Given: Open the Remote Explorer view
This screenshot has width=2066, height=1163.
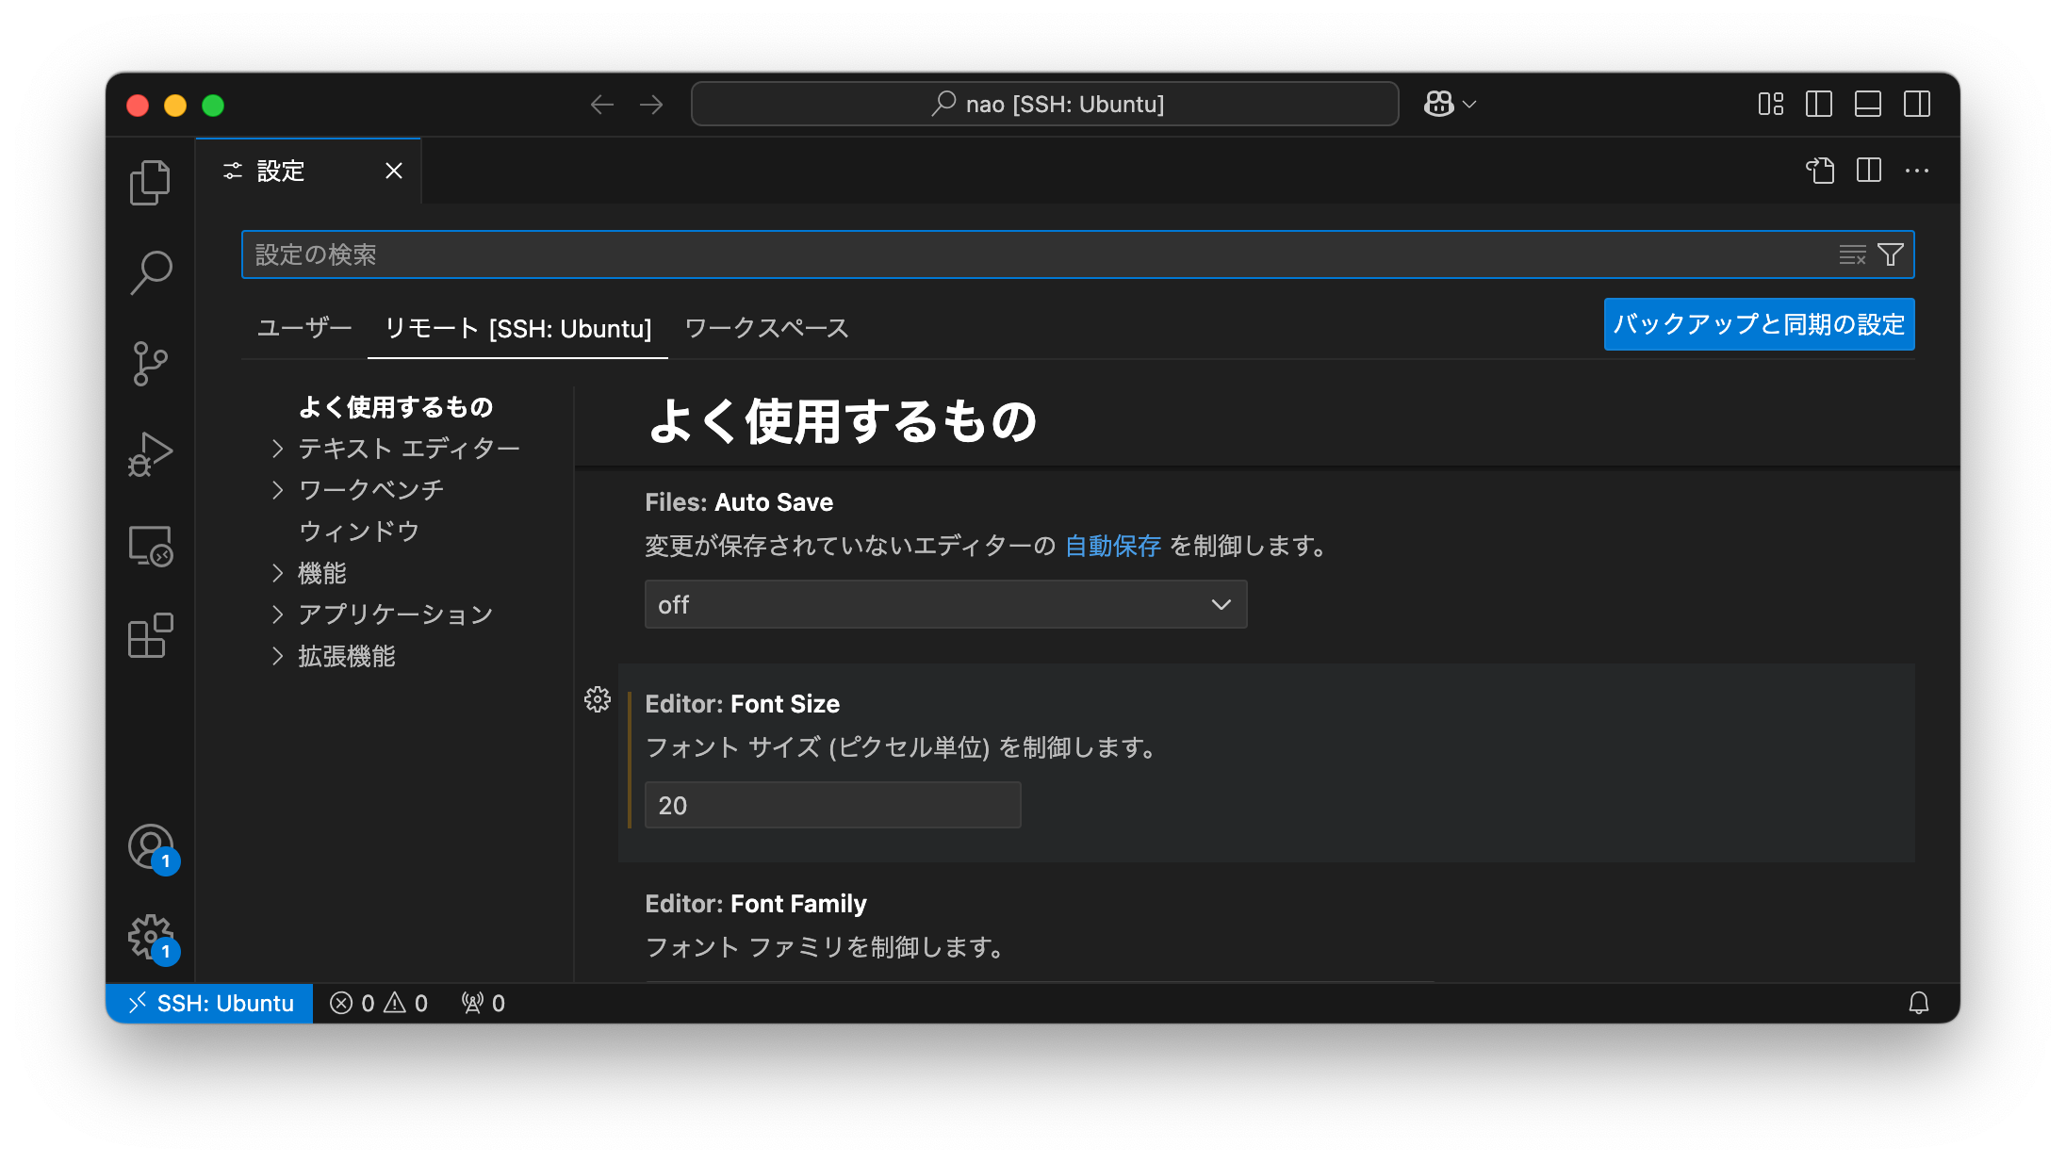Looking at the screenshot, I should tap(150, 546).
